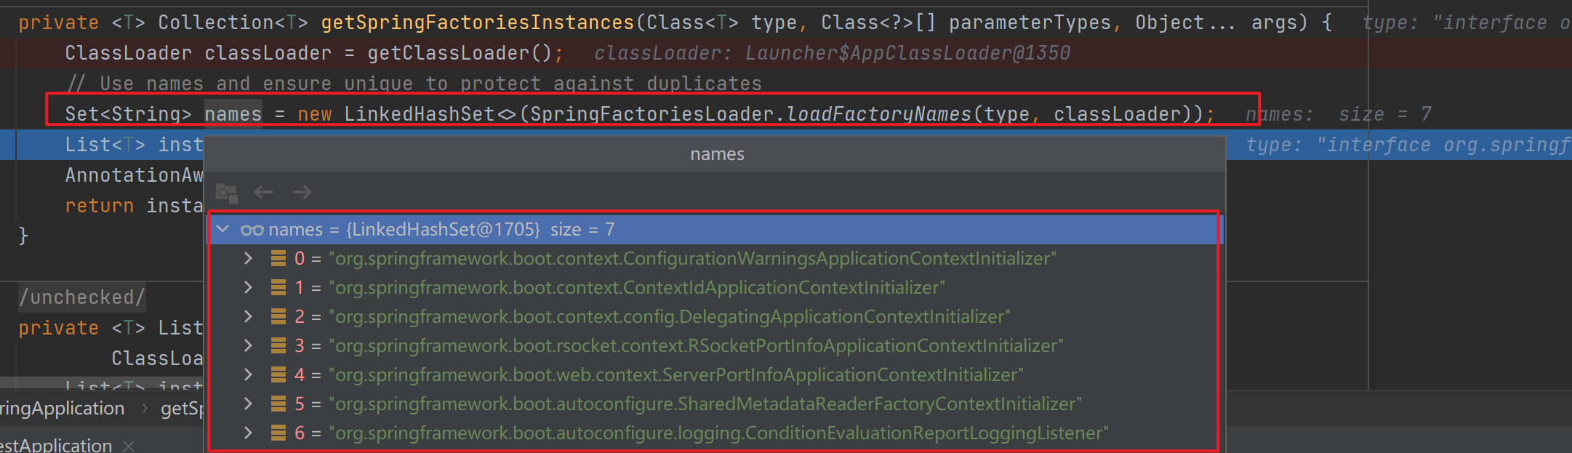
Task: Select element 6 ConditionEvaluationReportLoggingListener row
Action: click(713, 433)
